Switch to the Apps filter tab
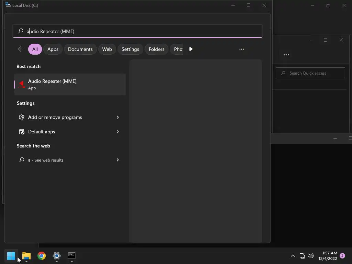Screen dimensions: 352x264 (53, 49)
